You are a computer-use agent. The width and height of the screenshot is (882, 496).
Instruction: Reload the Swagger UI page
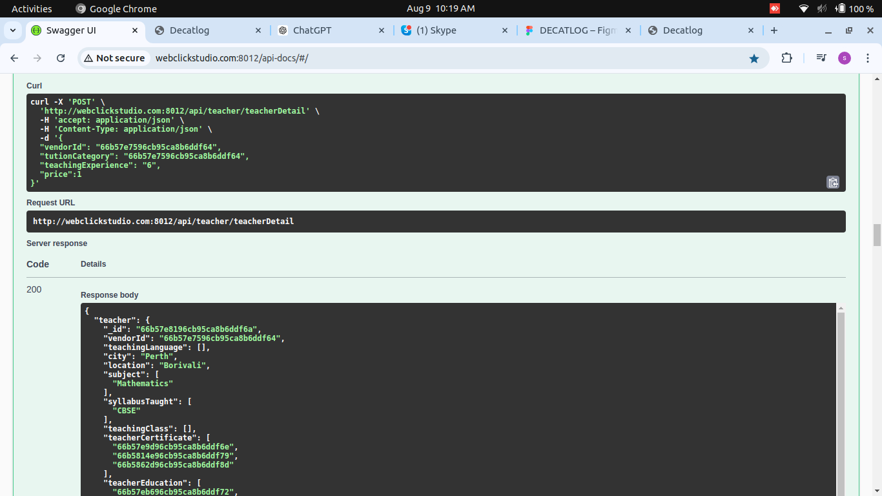(61, 58)
